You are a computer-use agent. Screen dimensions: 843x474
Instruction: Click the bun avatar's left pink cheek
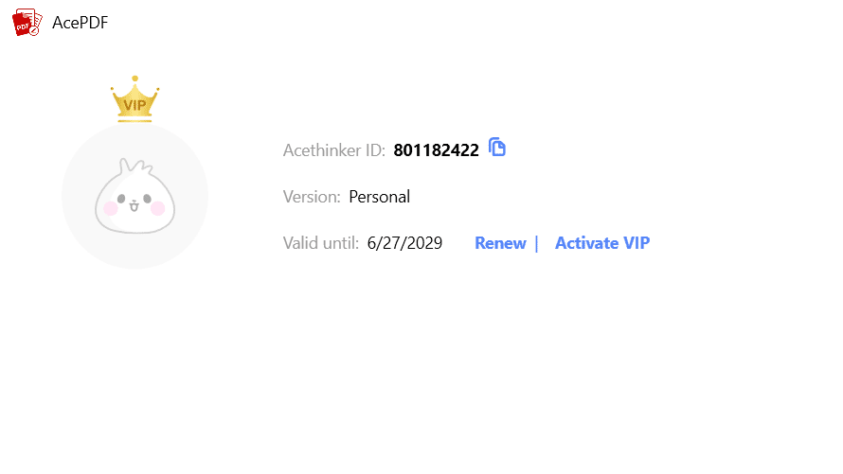(x=110, y=208)
